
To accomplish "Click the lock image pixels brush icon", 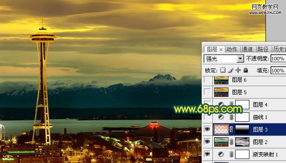I will click(x=231, y=70).
